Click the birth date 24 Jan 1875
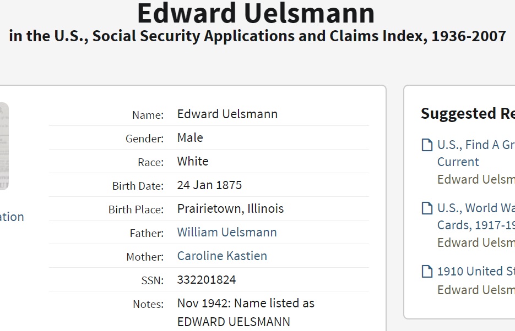 pyautogui.click(x=209, y=185)
